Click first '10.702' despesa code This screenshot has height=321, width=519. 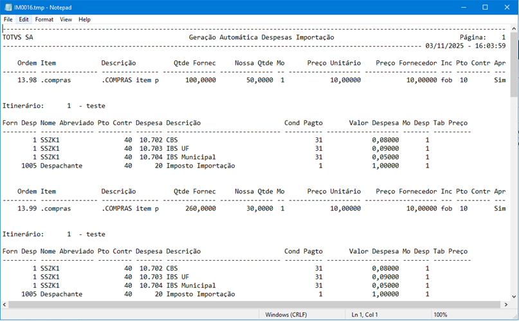click(x=151, y=140)
